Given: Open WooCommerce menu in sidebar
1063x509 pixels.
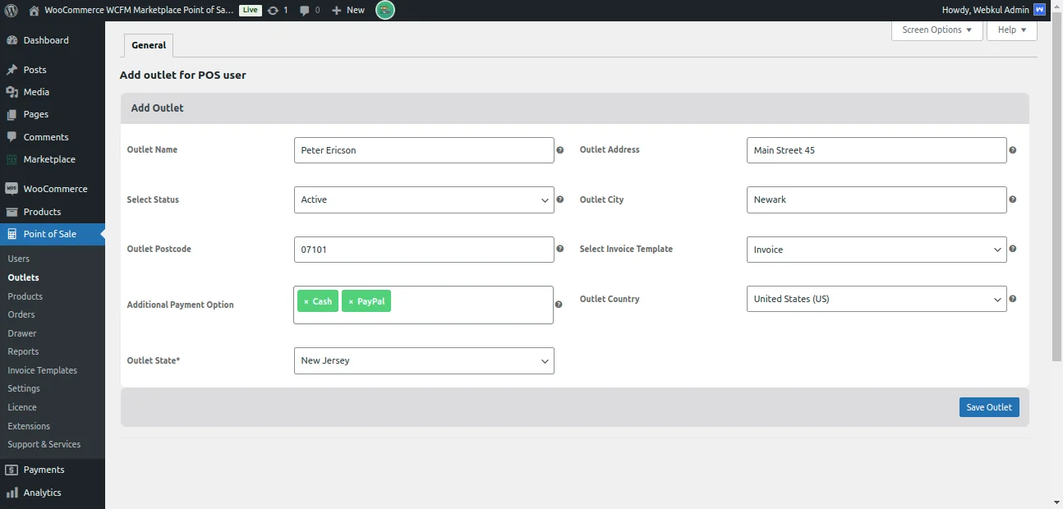Looking at the screenshot, I should tap(55, 189).
